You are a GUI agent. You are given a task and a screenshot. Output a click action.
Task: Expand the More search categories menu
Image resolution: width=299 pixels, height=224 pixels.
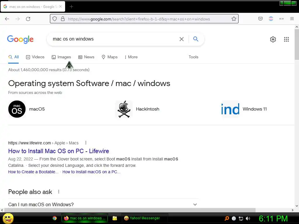131,57
